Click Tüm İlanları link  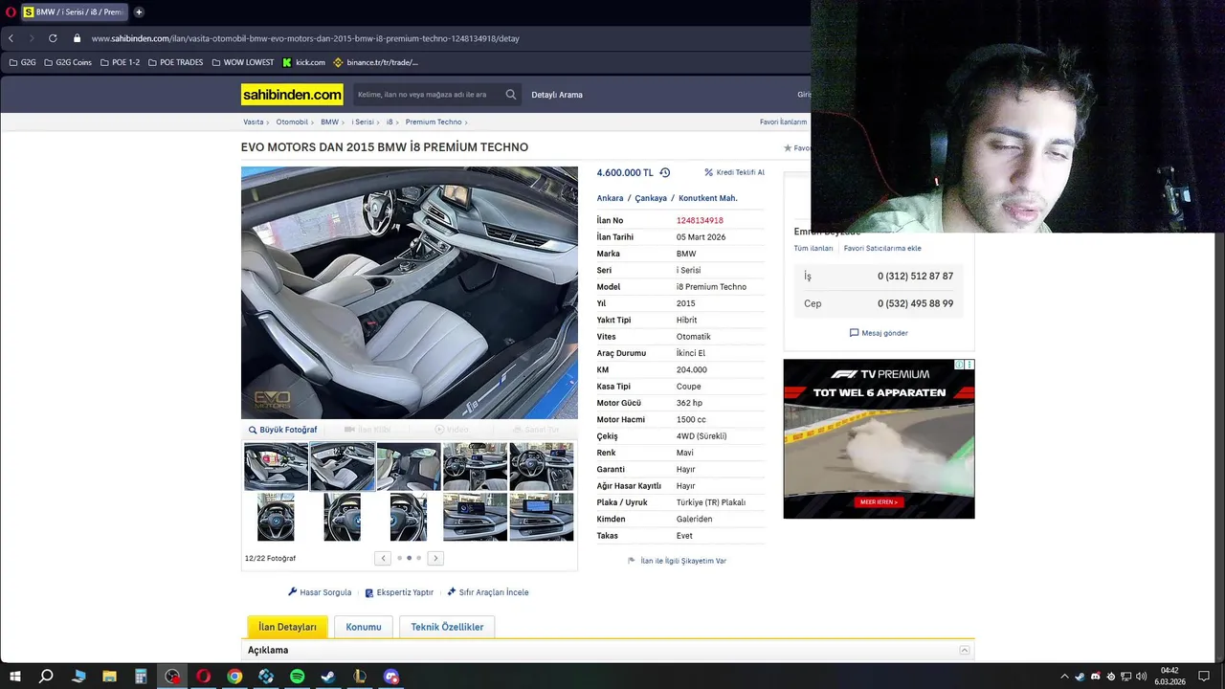(813, 248)
